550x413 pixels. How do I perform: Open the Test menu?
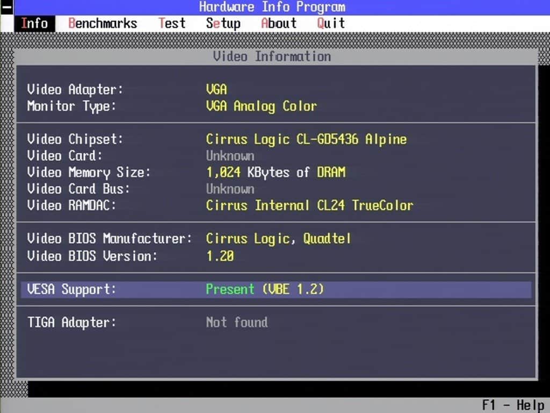point(172,24)
